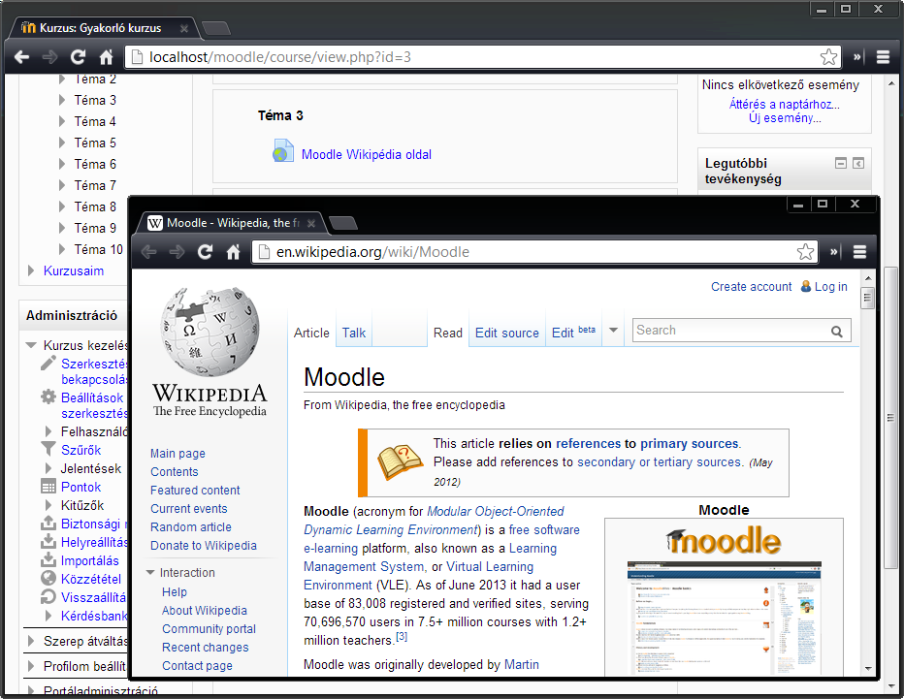The height and width of the screenshot is (699, 904).
Task: Collapse the Interaction section in the Wikipedia sidebar
Action: [150, 572]
